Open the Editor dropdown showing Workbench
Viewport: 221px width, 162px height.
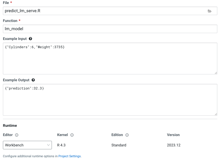point(27,145)
